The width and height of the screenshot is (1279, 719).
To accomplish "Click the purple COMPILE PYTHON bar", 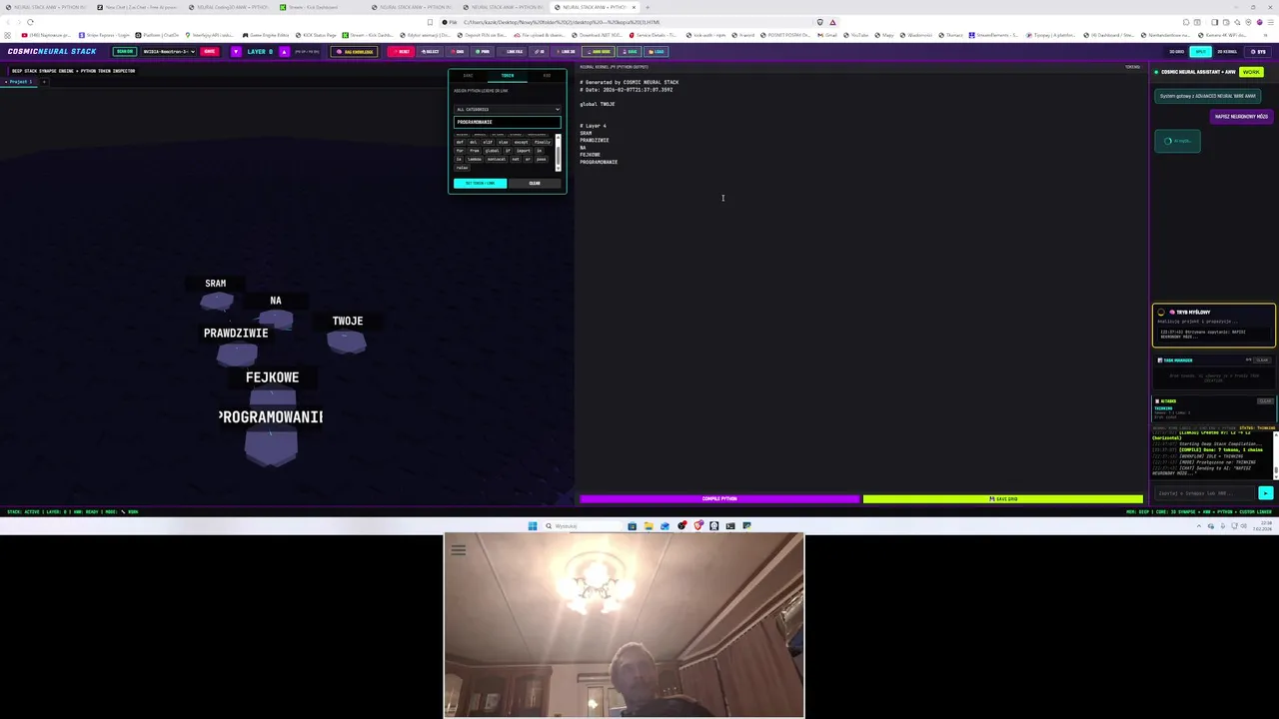I will [719, 498].
